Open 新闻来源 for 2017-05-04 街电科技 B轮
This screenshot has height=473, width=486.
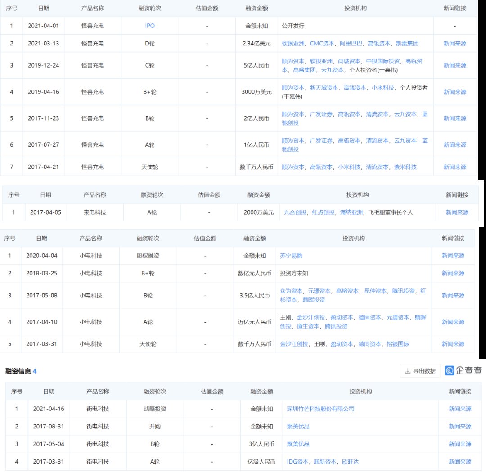[460, 444]
